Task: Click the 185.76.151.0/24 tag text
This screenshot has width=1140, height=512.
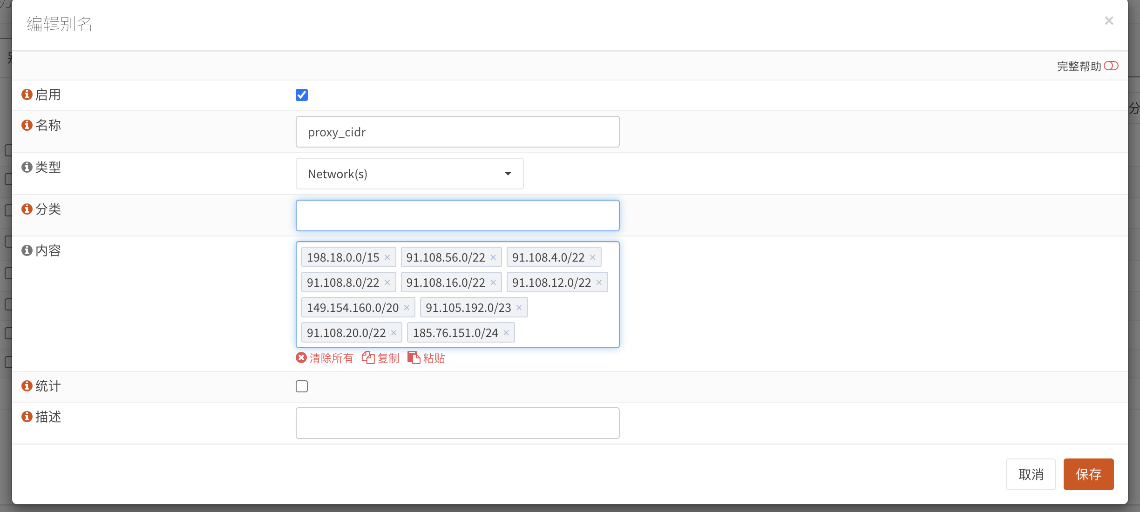Action: [455, 333]
